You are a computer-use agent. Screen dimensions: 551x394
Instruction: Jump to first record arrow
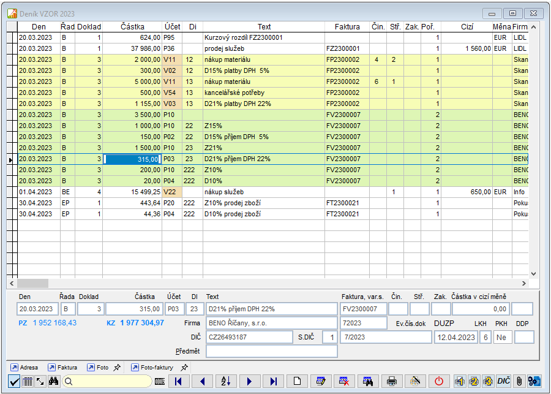179,381
